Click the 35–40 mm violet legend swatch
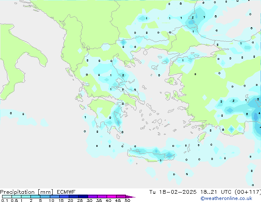 point(102,197)
